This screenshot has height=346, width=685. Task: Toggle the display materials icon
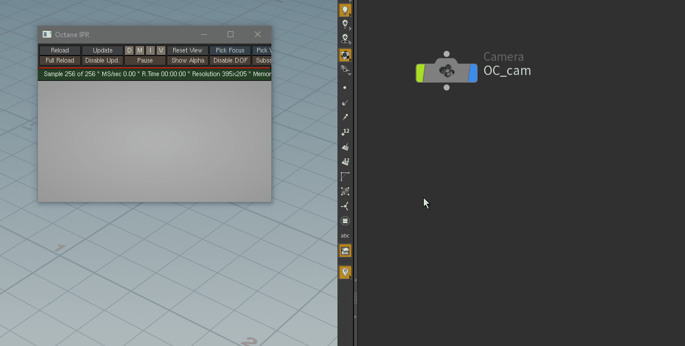click(345, 55)
